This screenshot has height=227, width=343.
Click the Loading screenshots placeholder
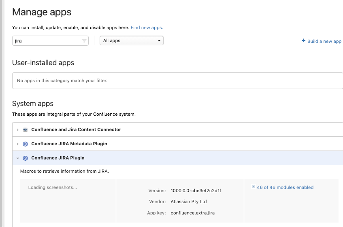pos(53,187)
